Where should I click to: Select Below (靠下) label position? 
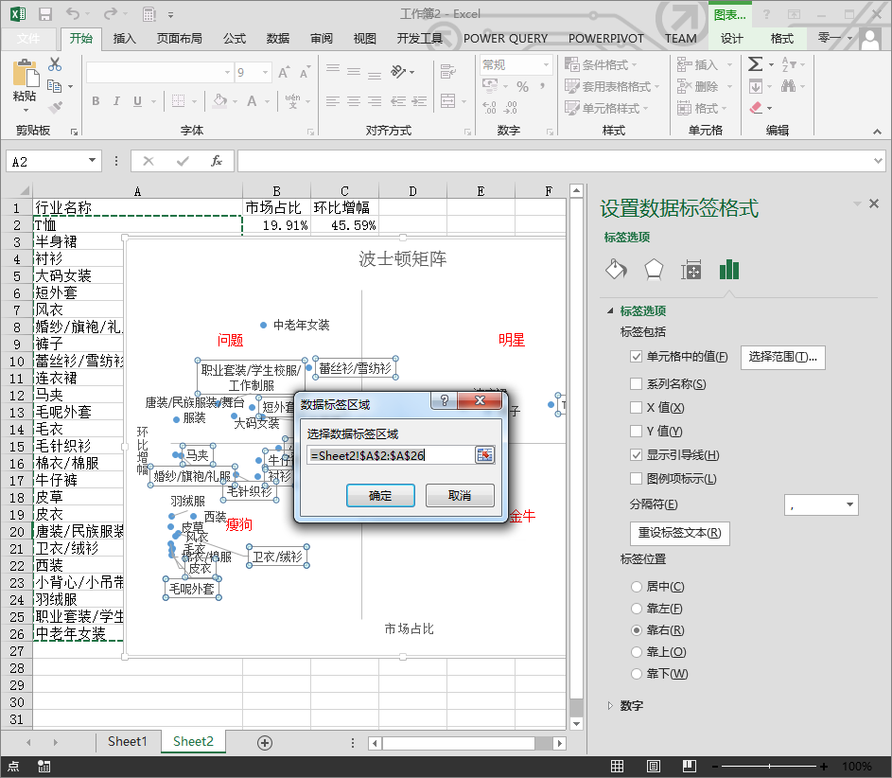[x=637, y=674]
